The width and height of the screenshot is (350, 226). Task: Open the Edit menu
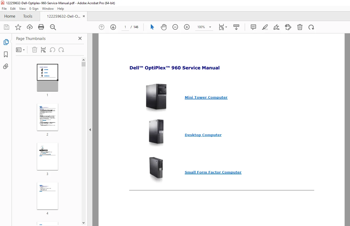(x=13, y=9)
